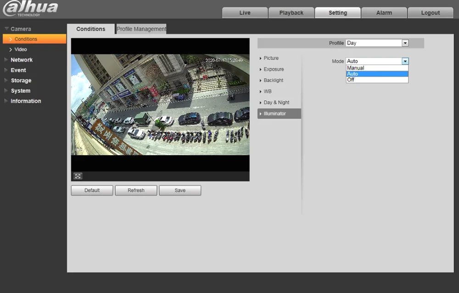
Task: Save the camera conditions
Action: (x=180, y=190)
